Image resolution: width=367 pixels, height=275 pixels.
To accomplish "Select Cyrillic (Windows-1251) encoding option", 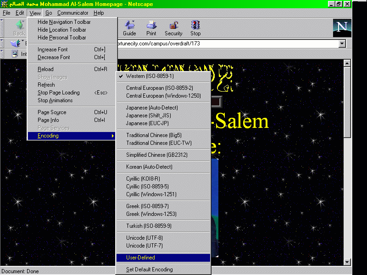I will coord(151,194).
